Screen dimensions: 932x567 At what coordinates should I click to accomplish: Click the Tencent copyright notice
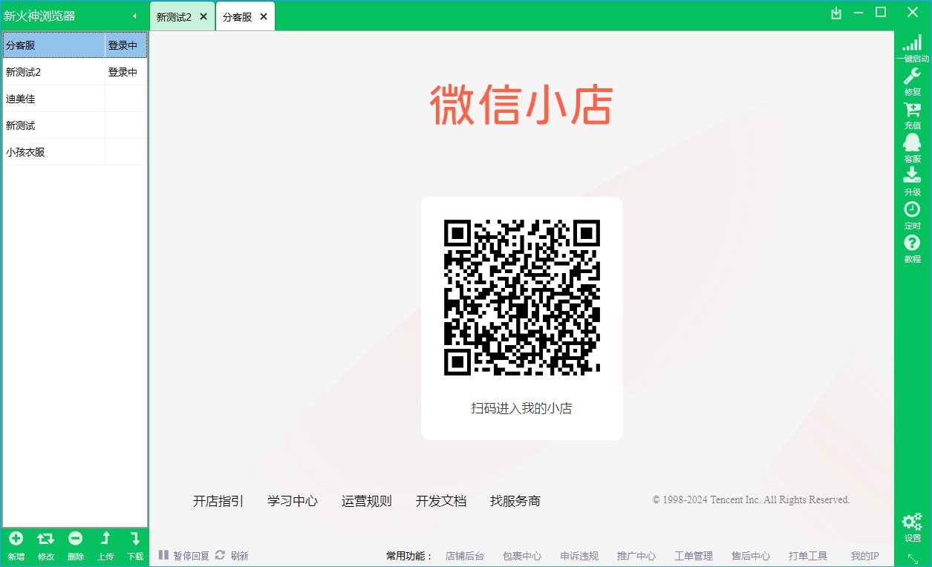point(751,500)
